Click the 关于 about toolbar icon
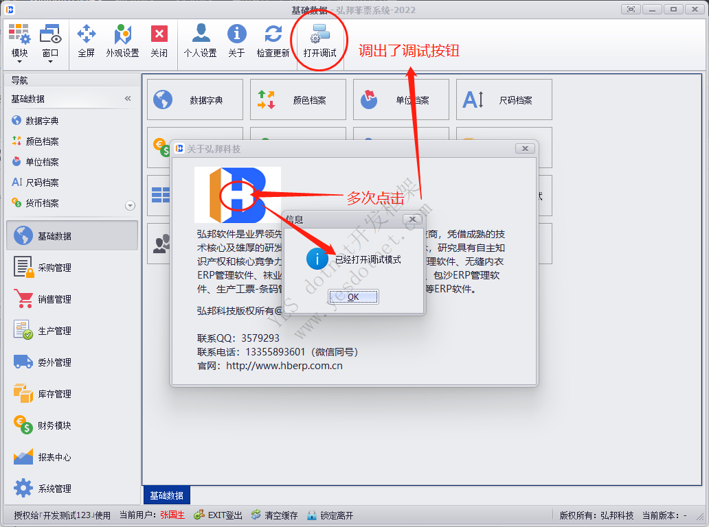 pos(236,42)
